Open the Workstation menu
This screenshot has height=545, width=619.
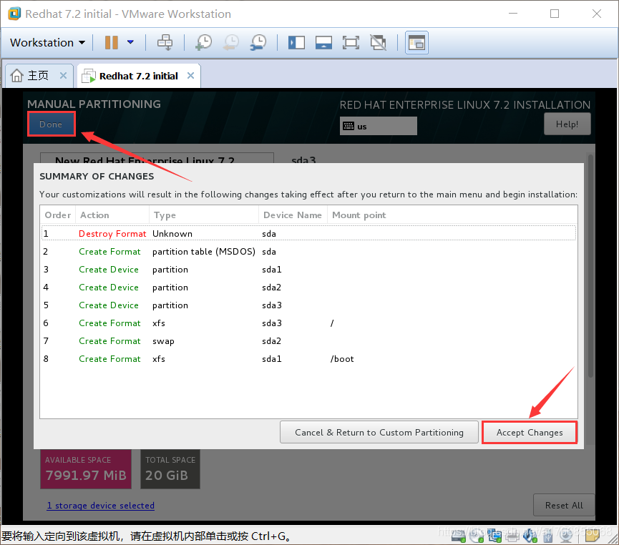click(x=47, y=42)
